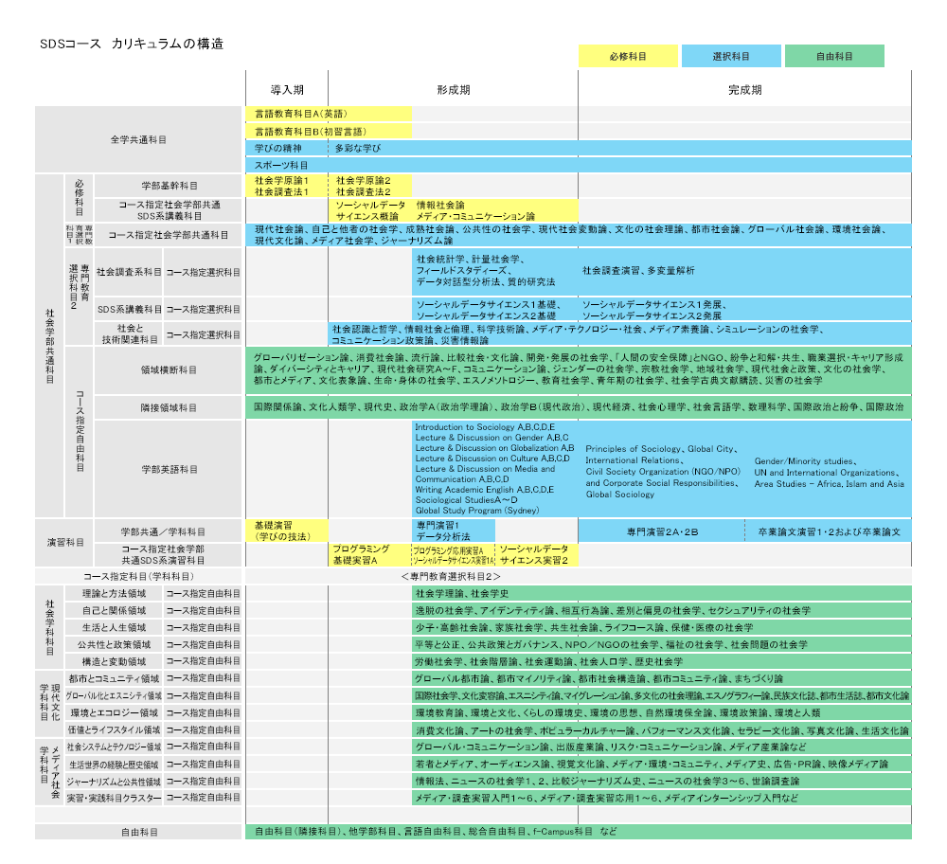The width and height of the screenshot is (947, 864).
Task: Select the 全学共通科目 row label
Action: tap(138, 139)
